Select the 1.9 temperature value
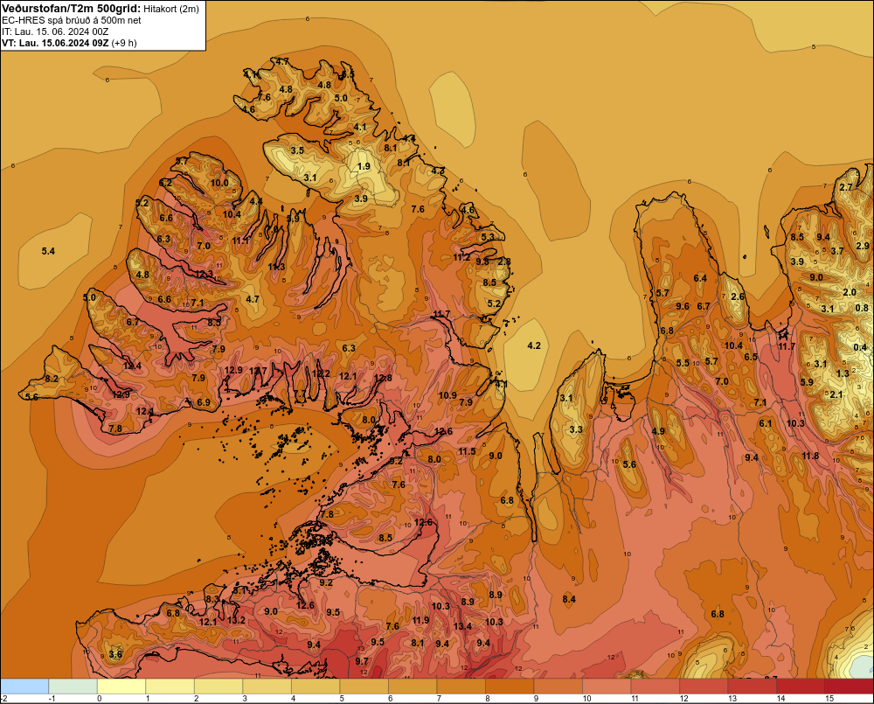The height and width of the screenshot is (704, 874). pyautogui.click(x=364, y=166)
